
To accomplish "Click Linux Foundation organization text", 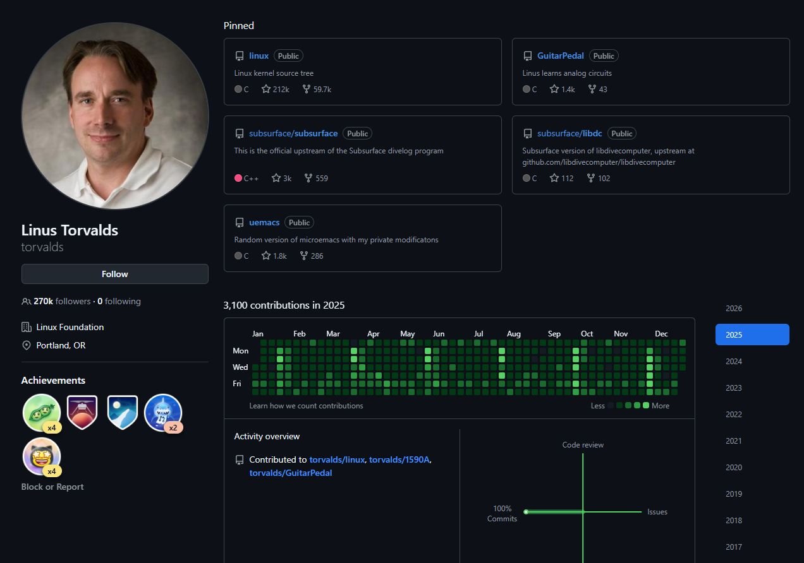I will (x=70, y=327).
